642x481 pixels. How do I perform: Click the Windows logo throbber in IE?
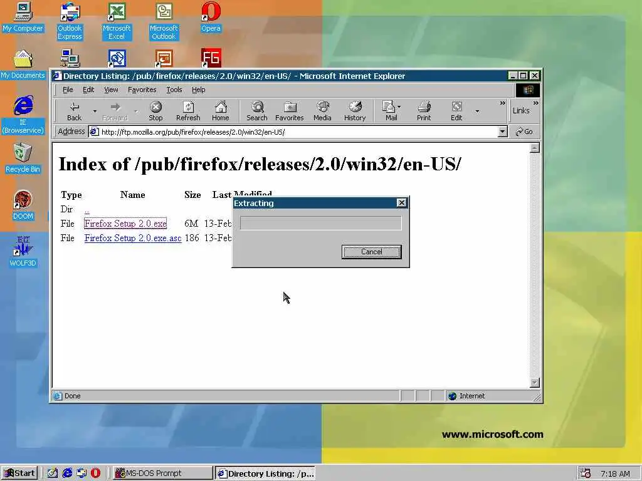coord(527,90)
